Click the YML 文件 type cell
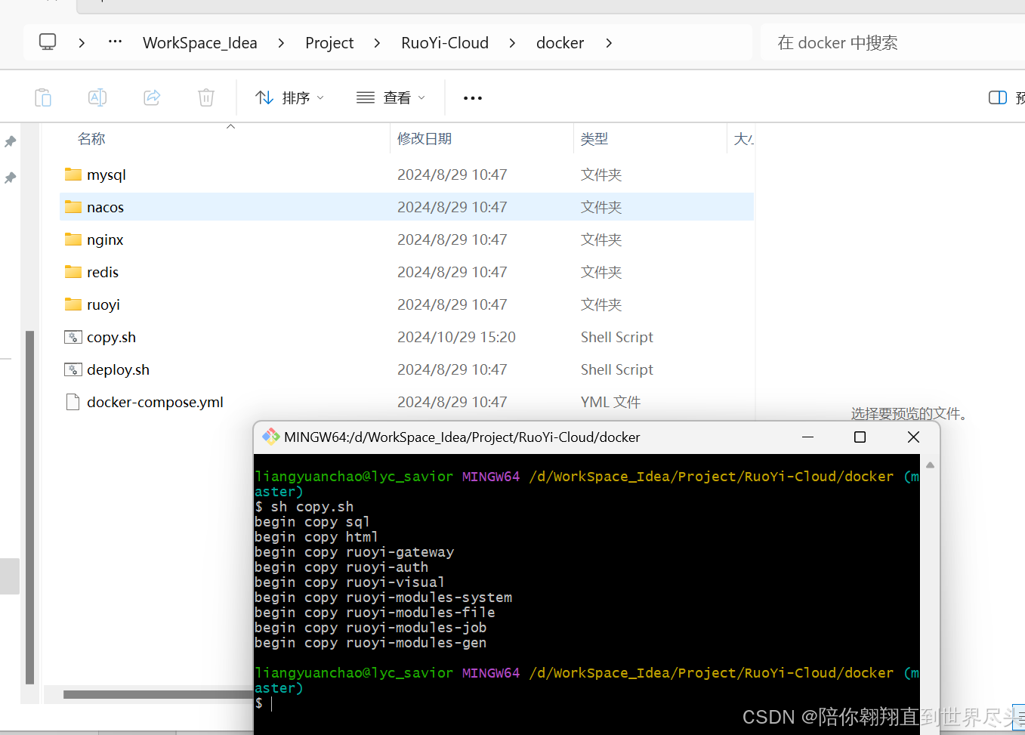Image resolution: width=1025 pixels, height=735 pixels. 610,402
